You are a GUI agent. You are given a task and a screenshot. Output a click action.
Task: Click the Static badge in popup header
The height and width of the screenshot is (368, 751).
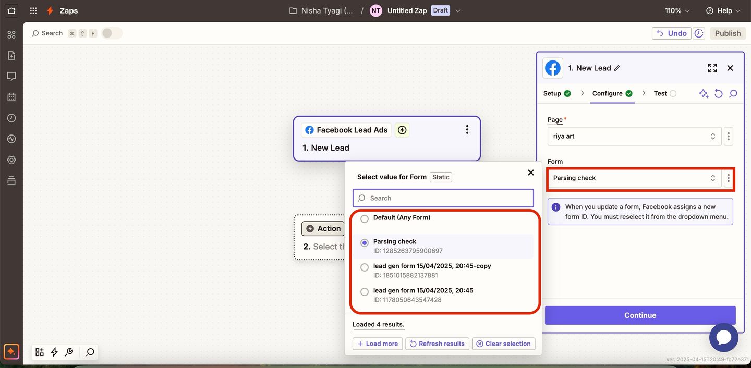tap(441, 177)
